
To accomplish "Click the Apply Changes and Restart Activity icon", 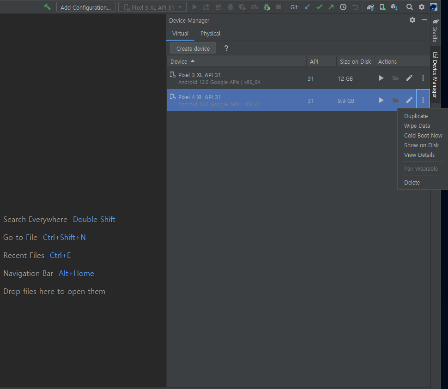I will [x=206, y=7].
